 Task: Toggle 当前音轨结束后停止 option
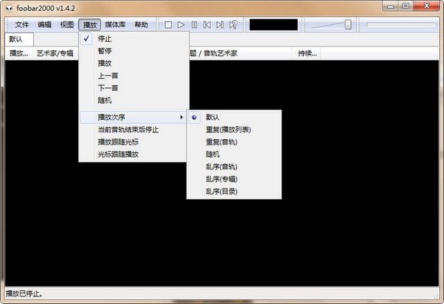point(133,130)
